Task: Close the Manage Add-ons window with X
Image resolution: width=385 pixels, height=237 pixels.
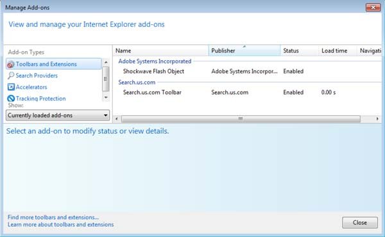Action: point(373,7)
